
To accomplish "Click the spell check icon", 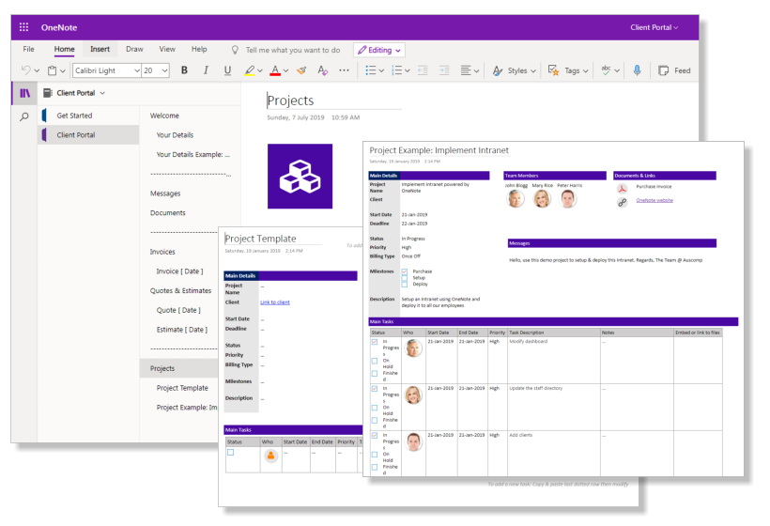I will 606,70.
